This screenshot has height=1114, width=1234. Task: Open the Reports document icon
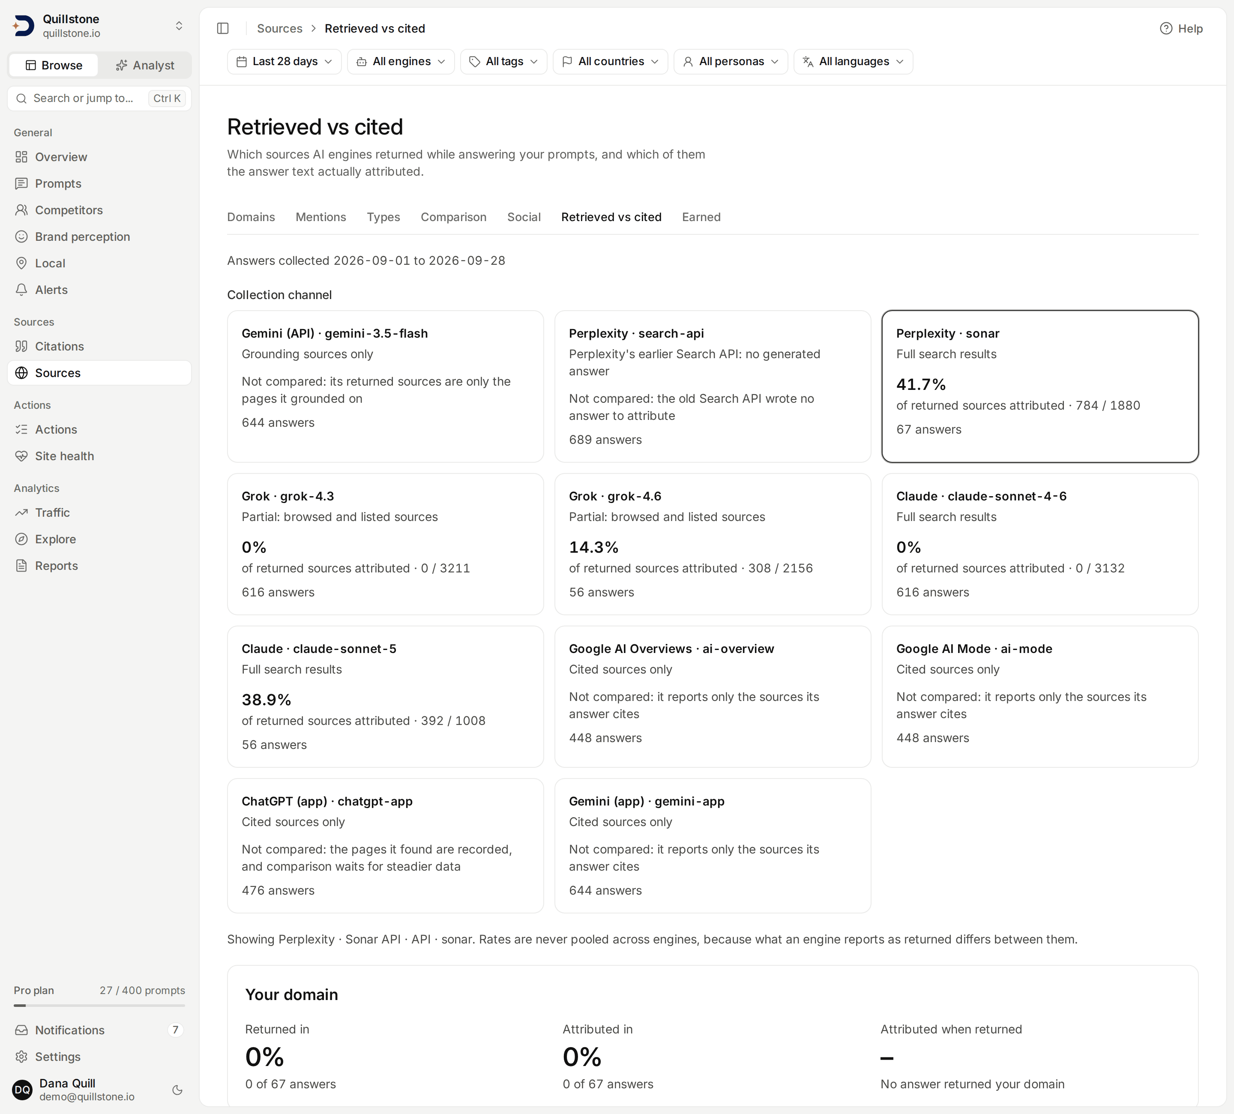pyautogui.click(x=21, y=566)
